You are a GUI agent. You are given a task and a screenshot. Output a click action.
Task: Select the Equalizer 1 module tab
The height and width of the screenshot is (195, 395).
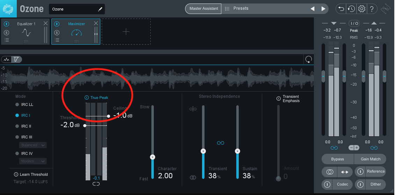[x=26, y=31]
